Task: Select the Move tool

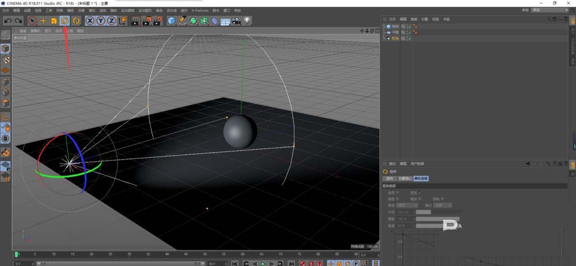Action: [43, 21]
